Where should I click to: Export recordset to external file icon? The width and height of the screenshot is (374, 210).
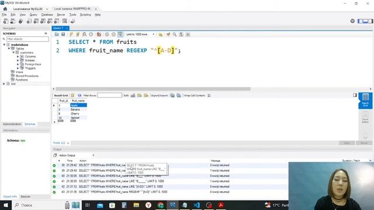172,96
